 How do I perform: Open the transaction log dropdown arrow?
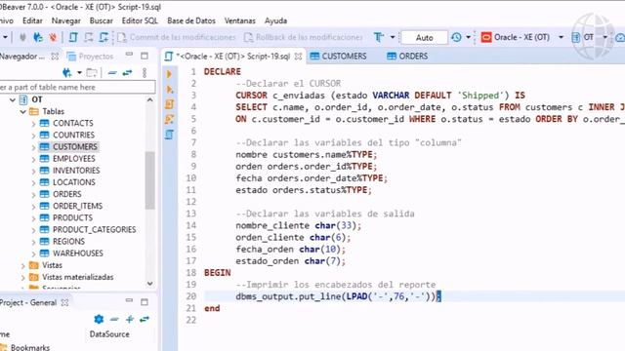click(x=469, y=37)
